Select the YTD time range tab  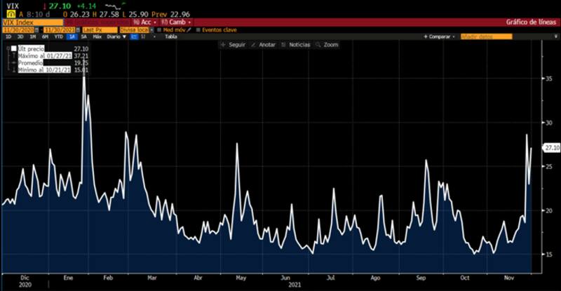point(59,36)
